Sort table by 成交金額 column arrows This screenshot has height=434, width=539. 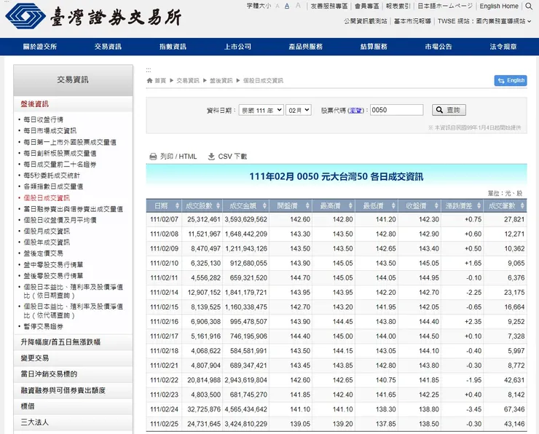coord(264,206)
